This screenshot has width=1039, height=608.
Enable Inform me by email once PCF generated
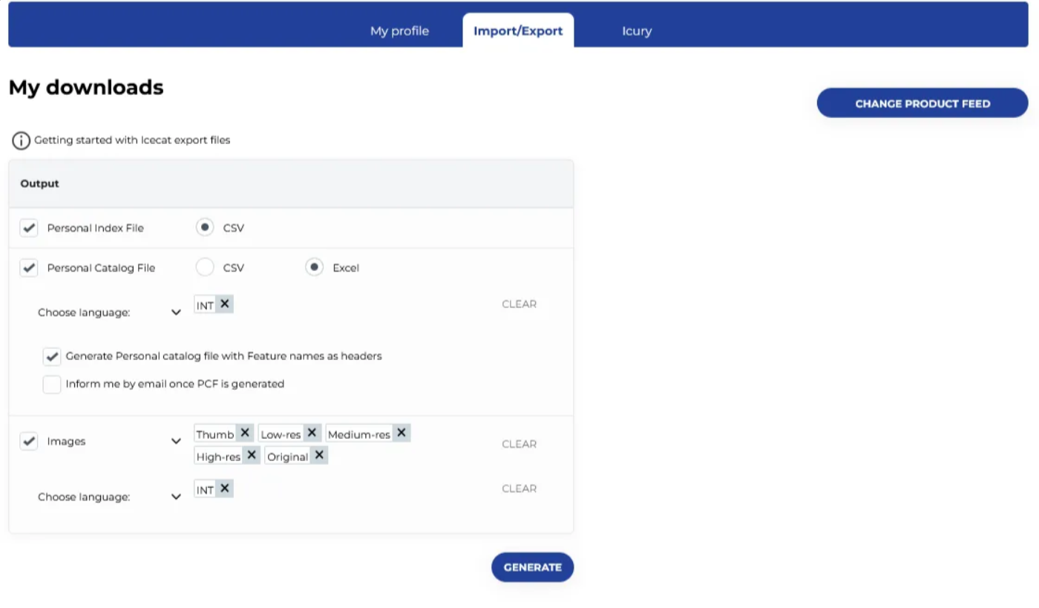[x=51, y=385]
